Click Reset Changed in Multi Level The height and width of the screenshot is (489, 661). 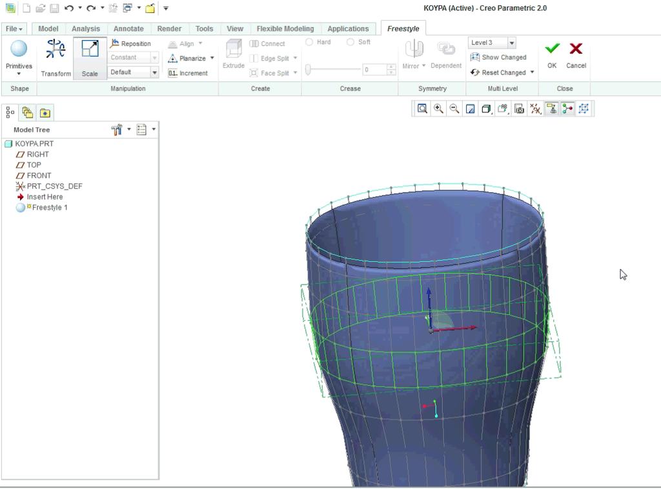498,72
